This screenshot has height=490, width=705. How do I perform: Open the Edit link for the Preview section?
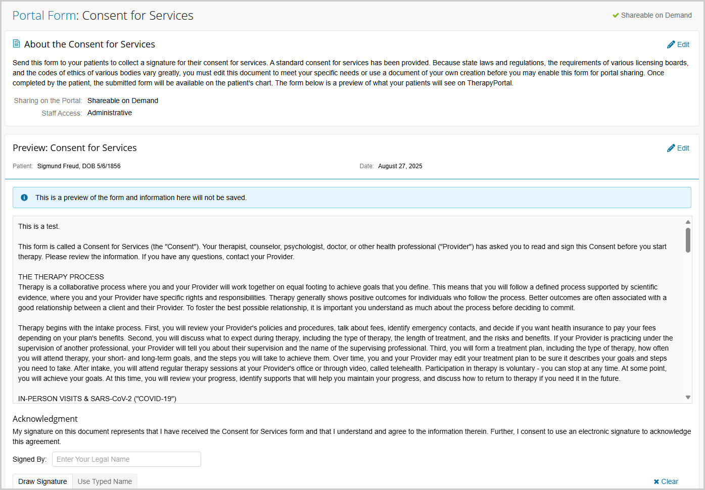pyautogui.click(x=683, y=148)
